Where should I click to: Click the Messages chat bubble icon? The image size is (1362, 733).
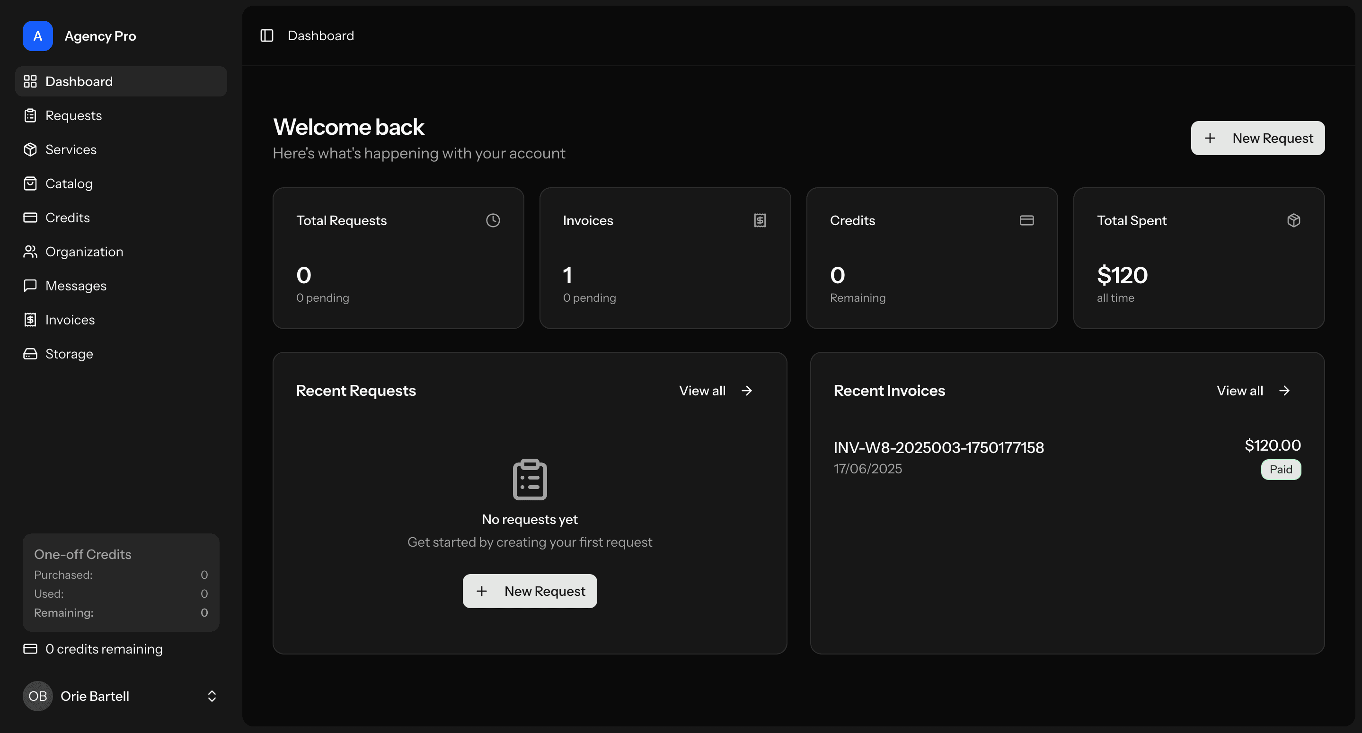tap(30, 285)
